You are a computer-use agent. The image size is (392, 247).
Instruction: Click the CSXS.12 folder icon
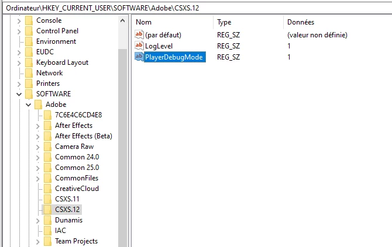[x=47, y=210]
